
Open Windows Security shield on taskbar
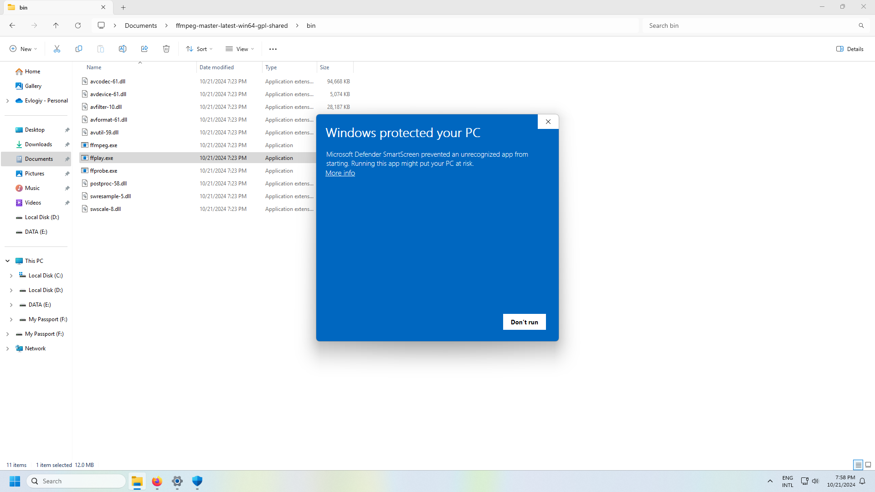pos(197,481)
